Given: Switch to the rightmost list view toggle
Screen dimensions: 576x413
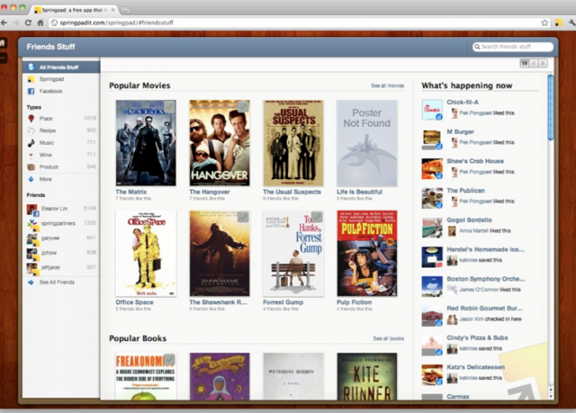Looking at the screenshot, I should point(543,64).
